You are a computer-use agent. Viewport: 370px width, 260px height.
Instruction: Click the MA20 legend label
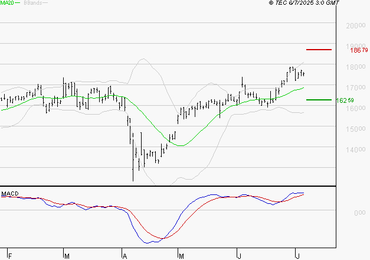click(x=7, y=3)
